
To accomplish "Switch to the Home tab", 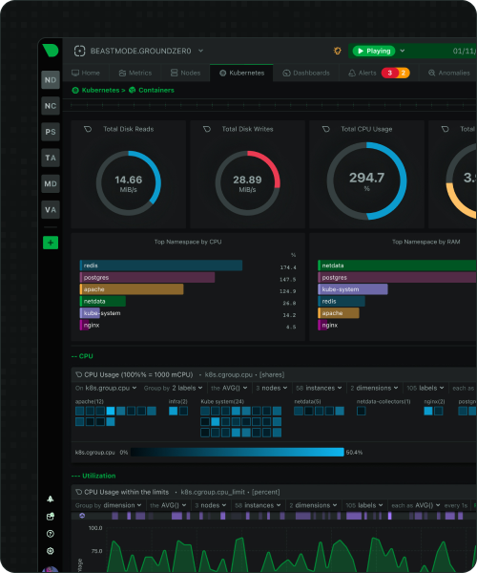I will click(86, 73).
